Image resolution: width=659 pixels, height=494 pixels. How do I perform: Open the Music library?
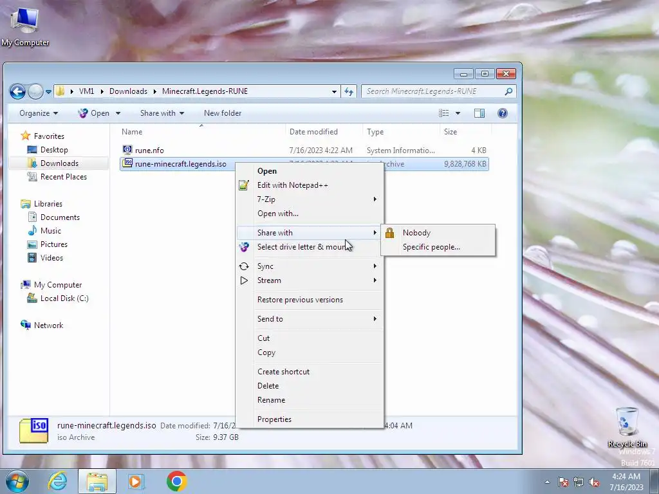pos(50,231)
